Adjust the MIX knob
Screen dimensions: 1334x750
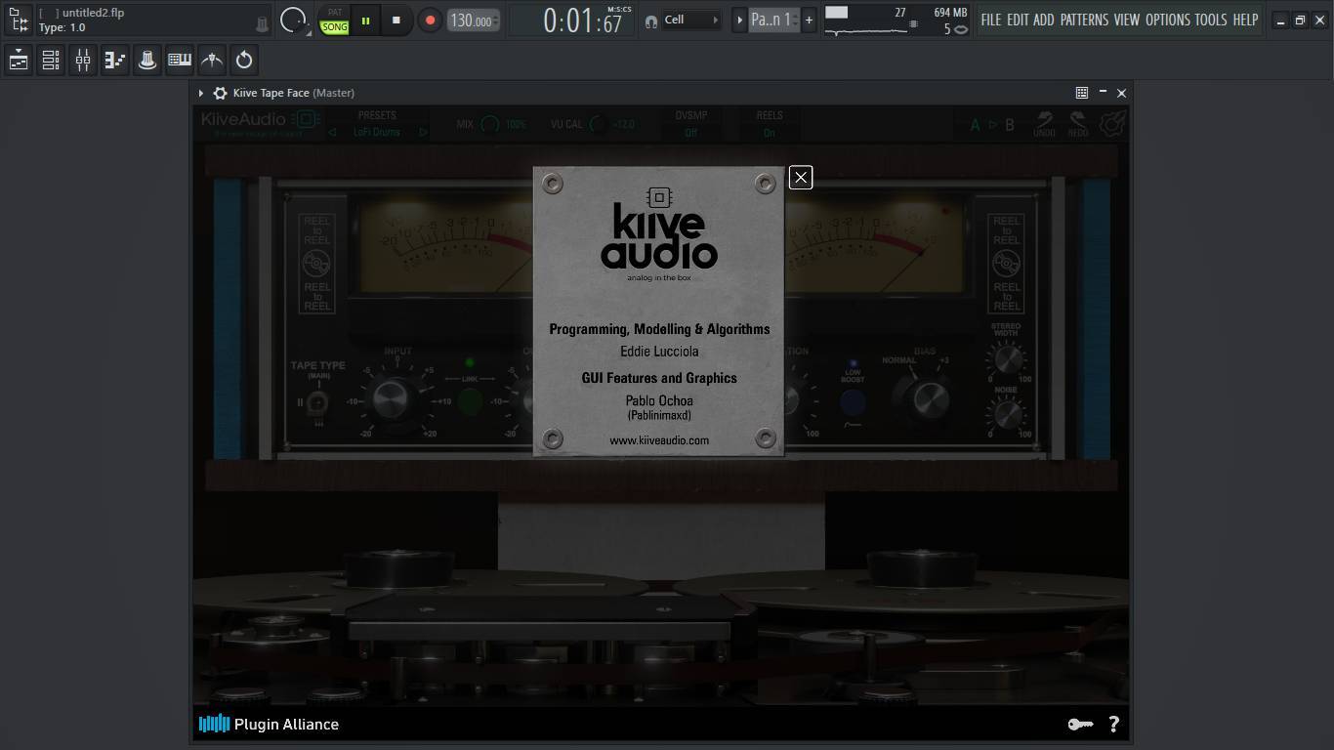coord(490,125)
